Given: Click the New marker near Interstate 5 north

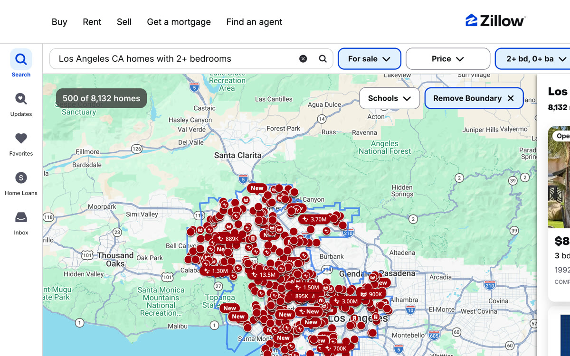Looking at the screenshot, I should [x=257, y=188].
